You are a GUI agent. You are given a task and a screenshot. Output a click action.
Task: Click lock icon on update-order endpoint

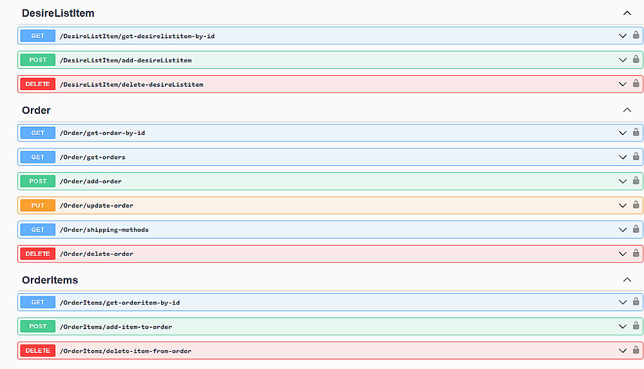click(636, 205)
